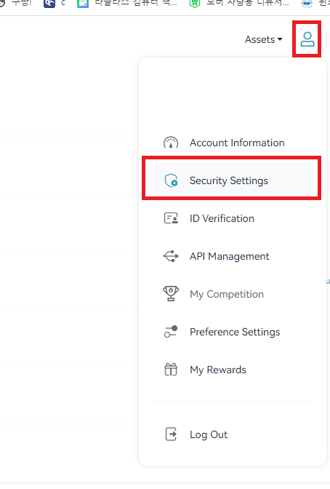The image size is (330, 489).
Task: Log Out of the account
Action: coord(233,434)
